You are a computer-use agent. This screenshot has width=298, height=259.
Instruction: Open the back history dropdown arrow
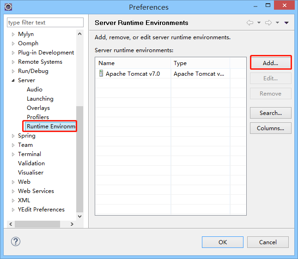pos(259,23)
